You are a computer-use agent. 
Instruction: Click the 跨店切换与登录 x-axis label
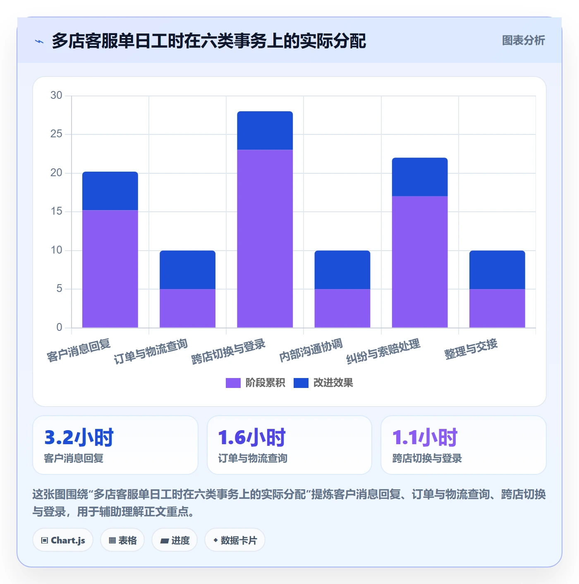[x=228, y=352]
